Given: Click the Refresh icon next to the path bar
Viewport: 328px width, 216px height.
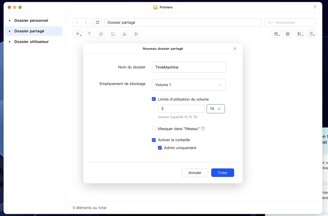Looking at the screenshot, I should point(98,22).
